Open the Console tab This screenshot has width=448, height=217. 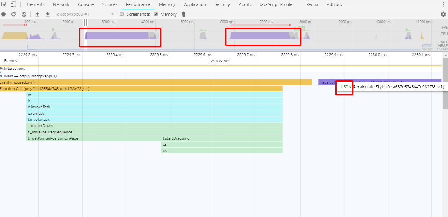pyautogui.click(x=85, y=4)
